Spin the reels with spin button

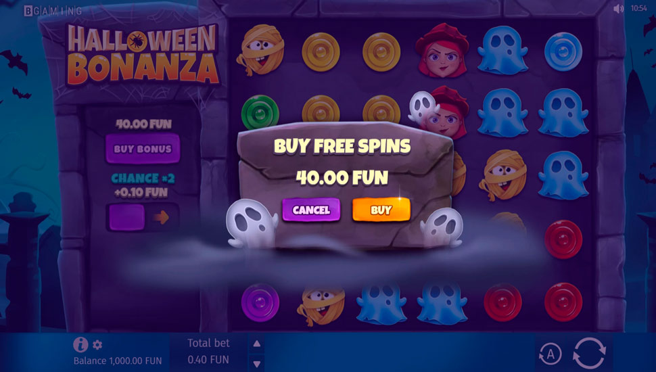pos(589,353)
